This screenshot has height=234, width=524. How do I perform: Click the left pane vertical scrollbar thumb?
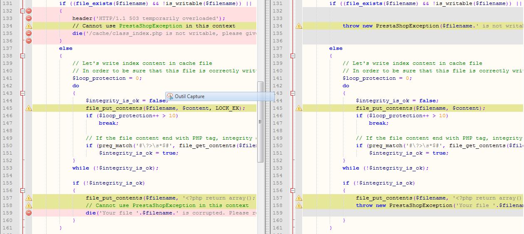click(260, 121)
